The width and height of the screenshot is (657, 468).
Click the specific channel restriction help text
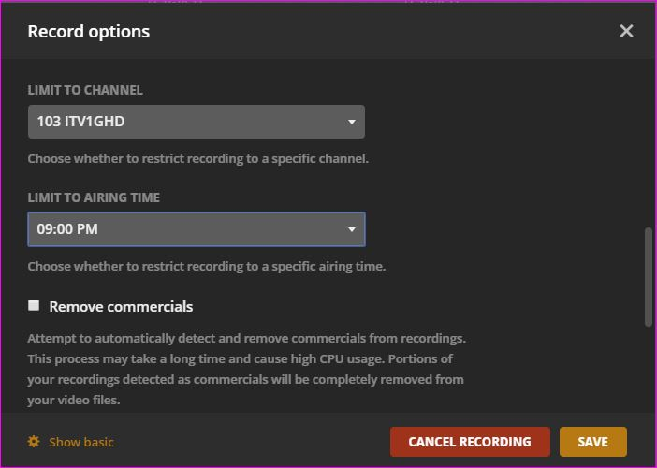coord(197,158)
